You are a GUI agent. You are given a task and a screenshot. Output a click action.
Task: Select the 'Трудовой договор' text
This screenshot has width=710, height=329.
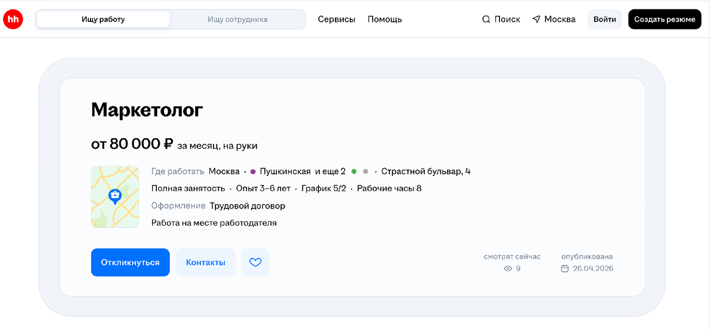[247, 206]
